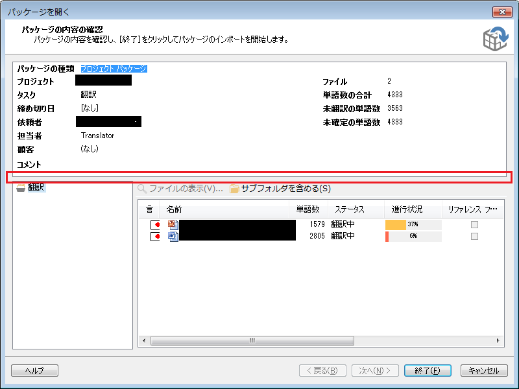Screen dimensions: 519x389
Task: Click the package cube icon in header
Action: point(496,39)
